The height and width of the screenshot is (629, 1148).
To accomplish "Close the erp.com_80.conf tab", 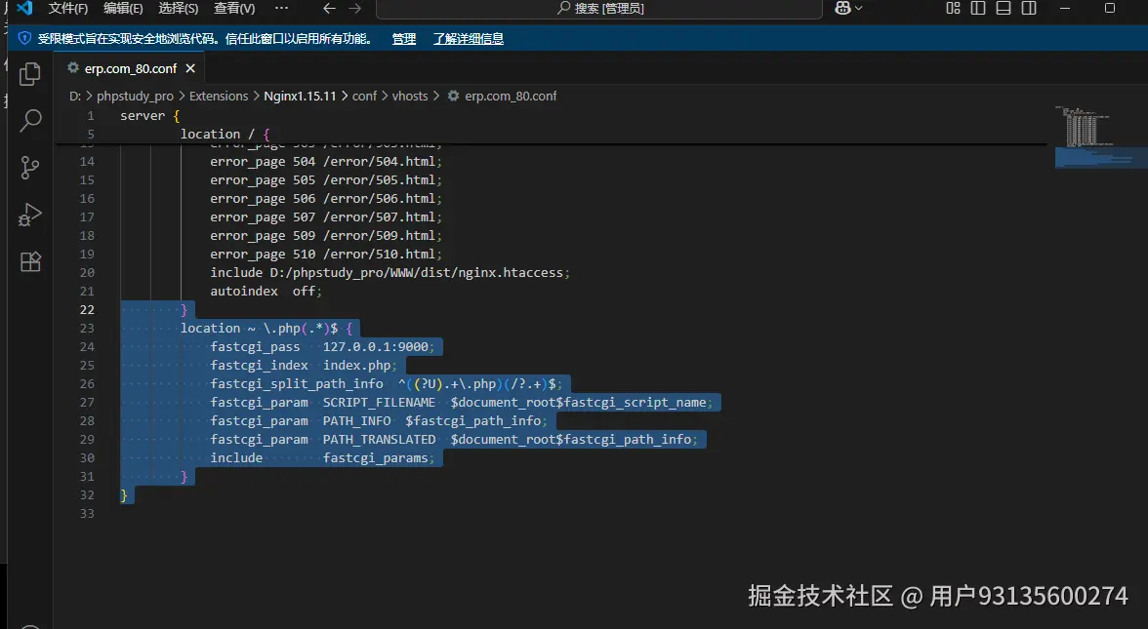I will coord(190,68).
